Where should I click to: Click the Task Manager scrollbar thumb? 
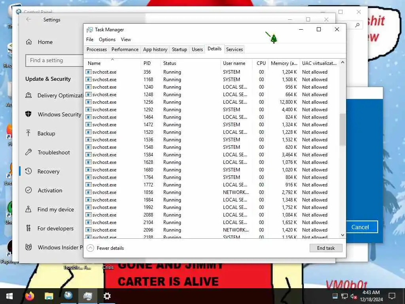(x=343, y=129)
